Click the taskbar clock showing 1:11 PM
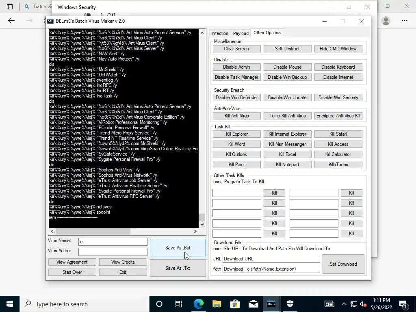This screenshot has width=416, height=312. pyautogui.click(x=381, y=304)
